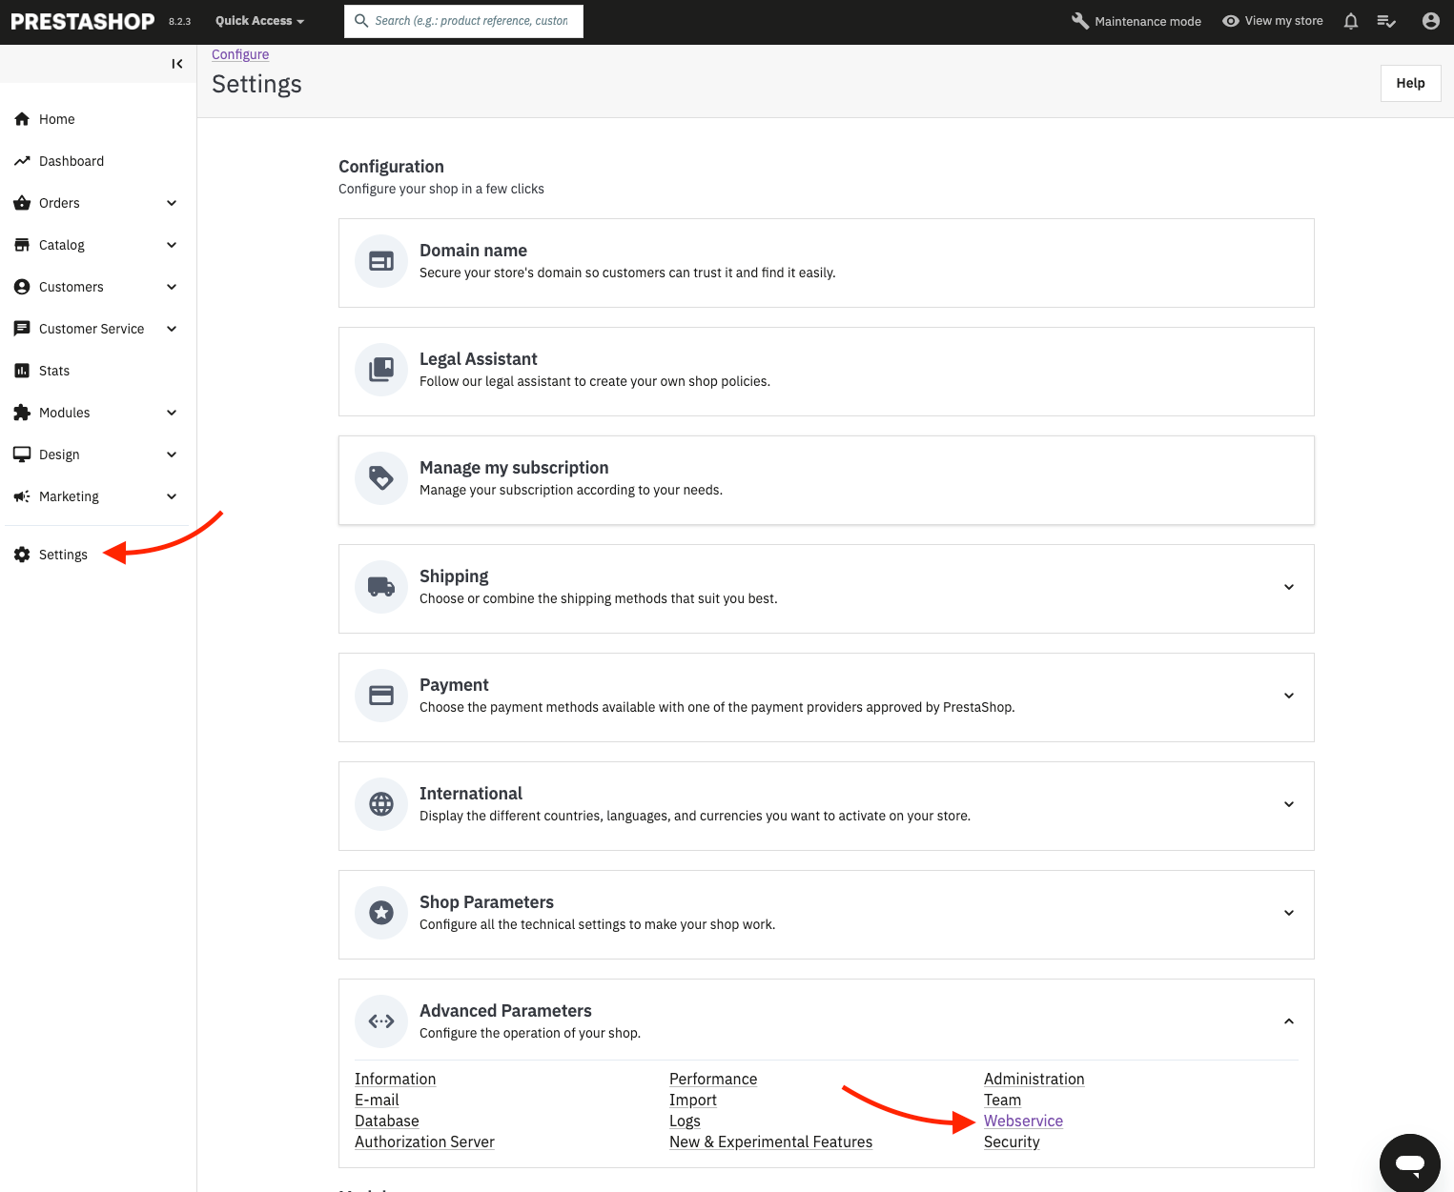Go to Dashboard in the sidebar

tap(72, 161)
